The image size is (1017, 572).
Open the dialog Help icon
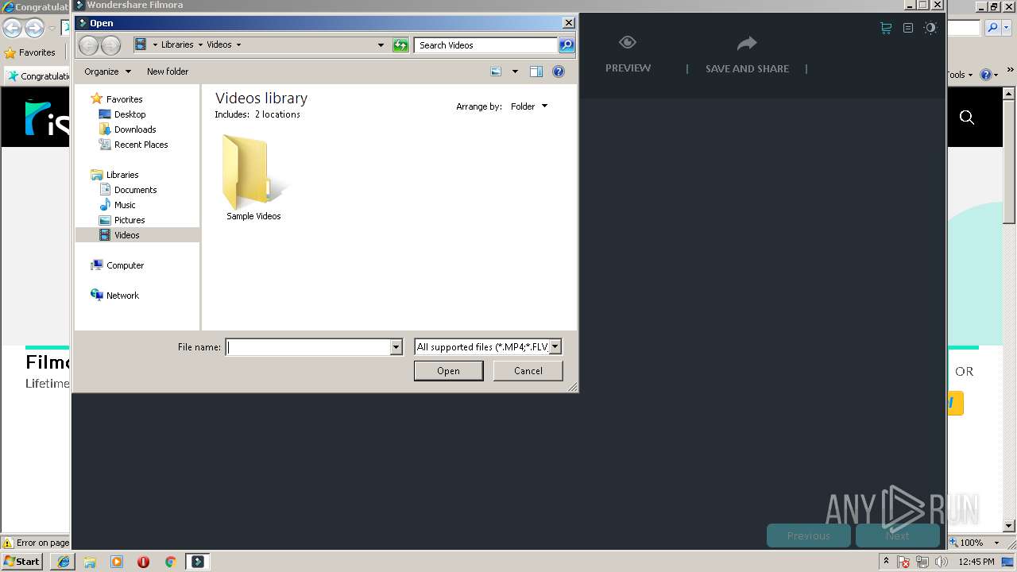pyautogui.click(x=559, y=71)
